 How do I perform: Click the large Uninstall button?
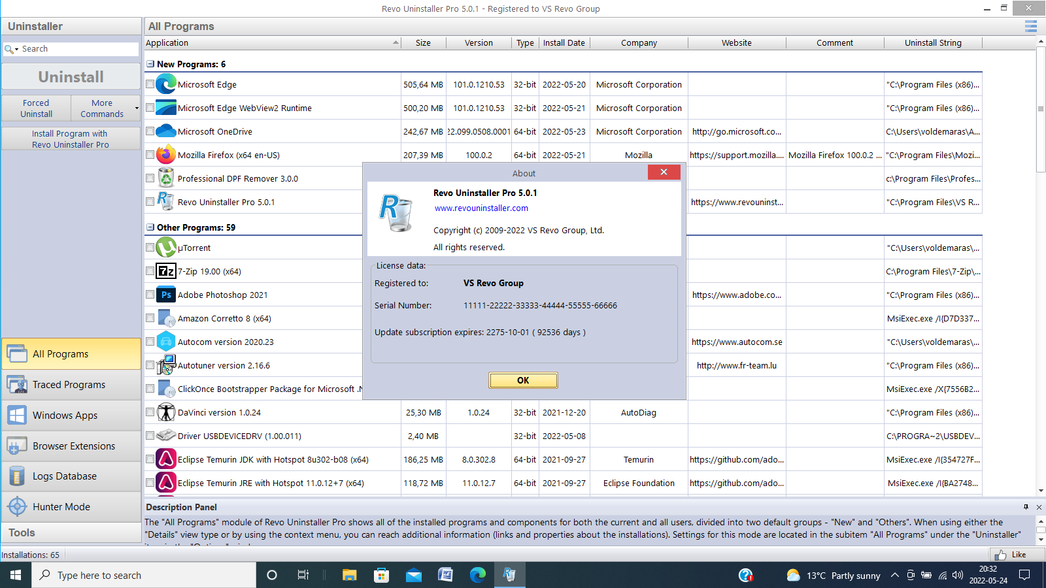pyautogui.click(x=71, y=77)
